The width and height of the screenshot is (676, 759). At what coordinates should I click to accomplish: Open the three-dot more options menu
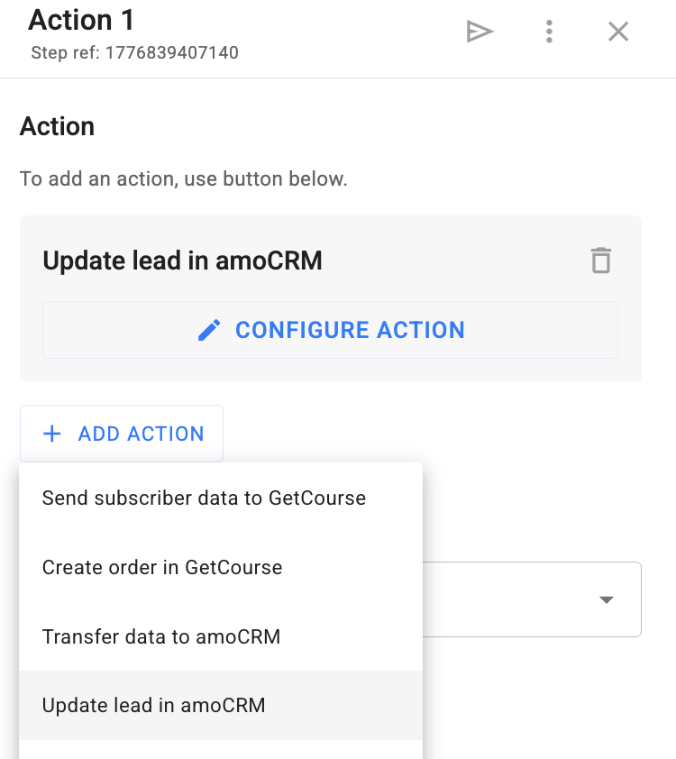click(549, 32)
